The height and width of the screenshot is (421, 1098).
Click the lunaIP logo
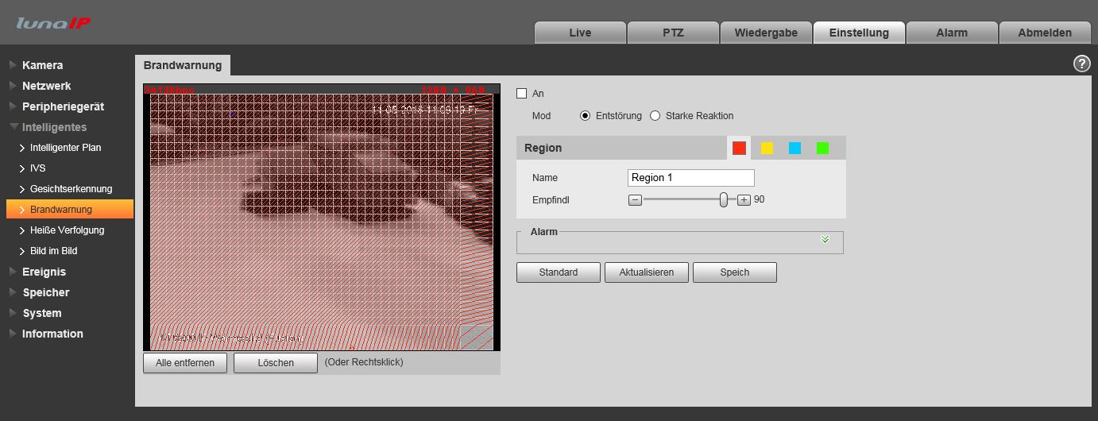click(53, 23)
